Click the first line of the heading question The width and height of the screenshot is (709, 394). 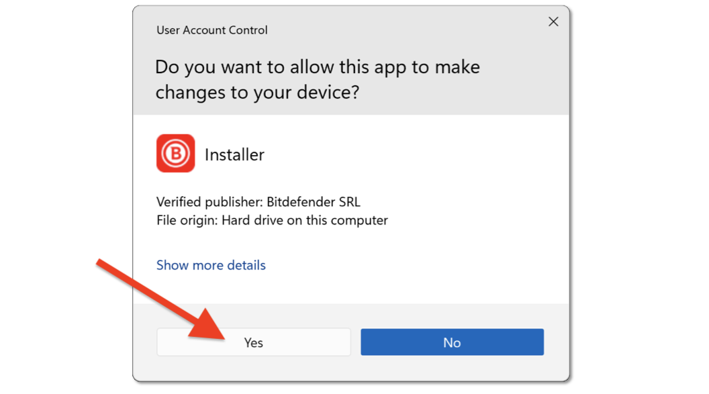point(317,67)
